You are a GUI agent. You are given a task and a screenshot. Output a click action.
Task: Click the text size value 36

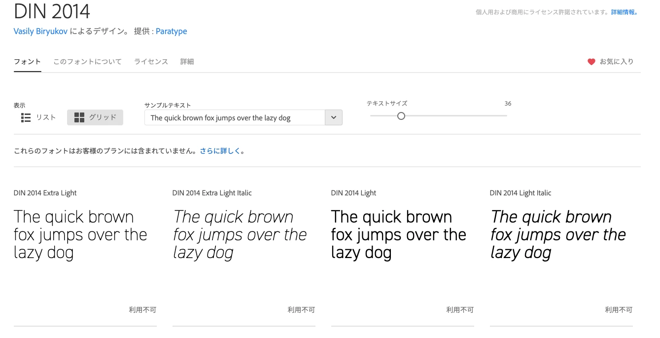[x=508, y=104]
